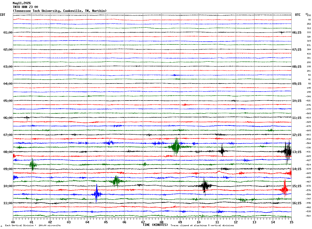Click the minute 07 axis tick label
The height and width of the screenshot is (229, 312).
pos(143,222)
